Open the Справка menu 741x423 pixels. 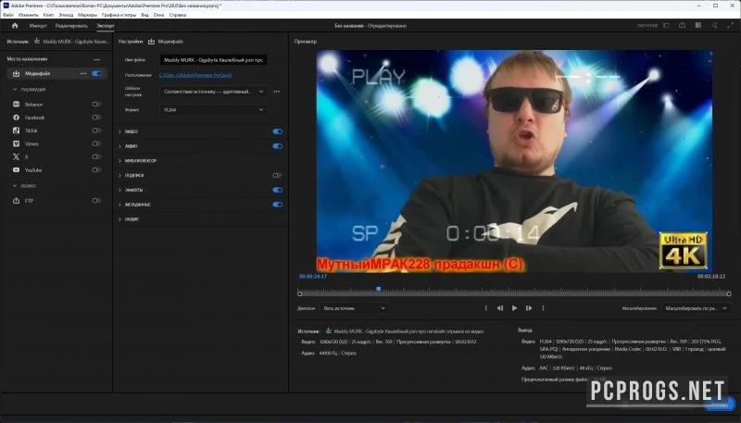click(178, 15)
